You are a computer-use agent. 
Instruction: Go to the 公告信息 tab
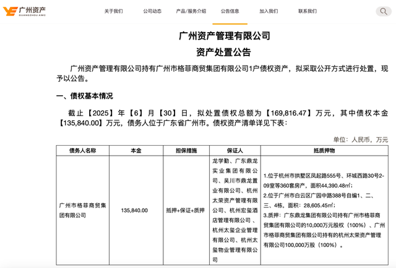(230, 11)
